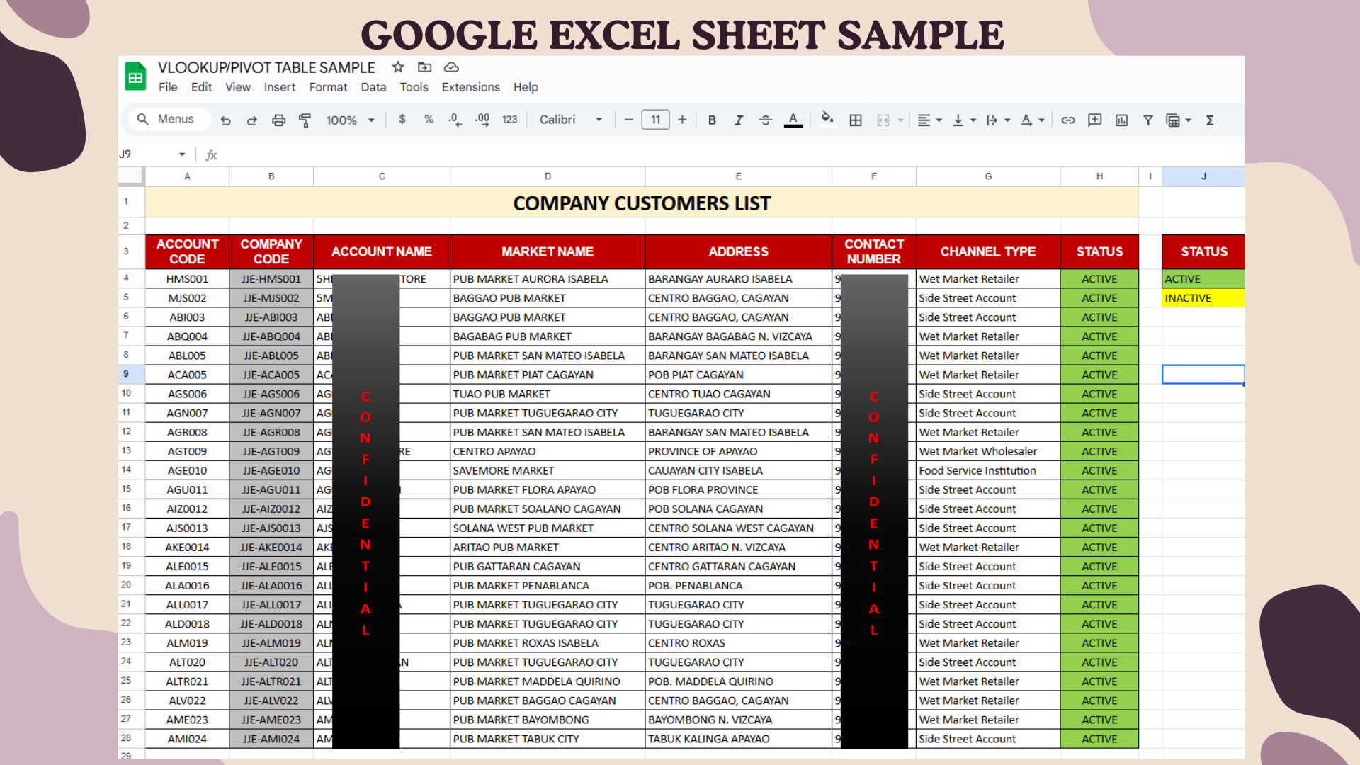This screenshot has width=1360, height=765.
Task: Click the text color A button
Action: point(793,120)
